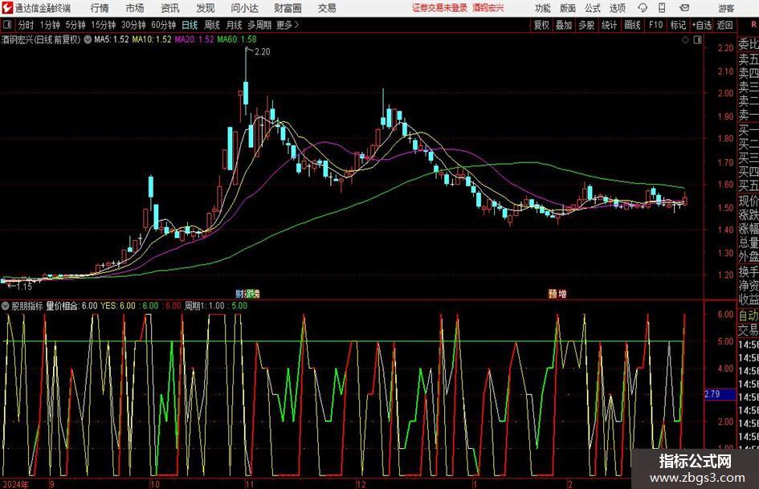Click the 财 event marker on chart
759x489 pixels.
pos(239,294)
